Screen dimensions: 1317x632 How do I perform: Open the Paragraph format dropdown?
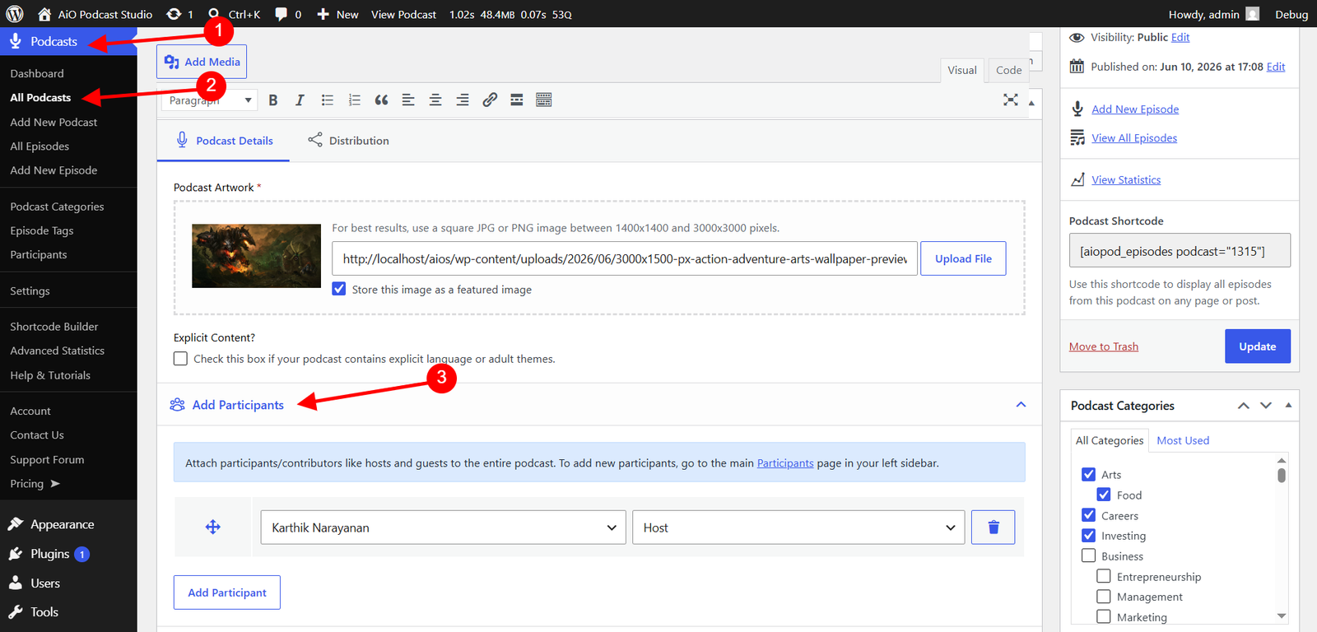(210, 100)
